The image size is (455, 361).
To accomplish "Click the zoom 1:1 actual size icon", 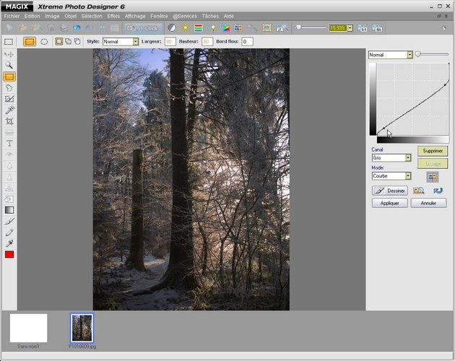I will (362, 28).
